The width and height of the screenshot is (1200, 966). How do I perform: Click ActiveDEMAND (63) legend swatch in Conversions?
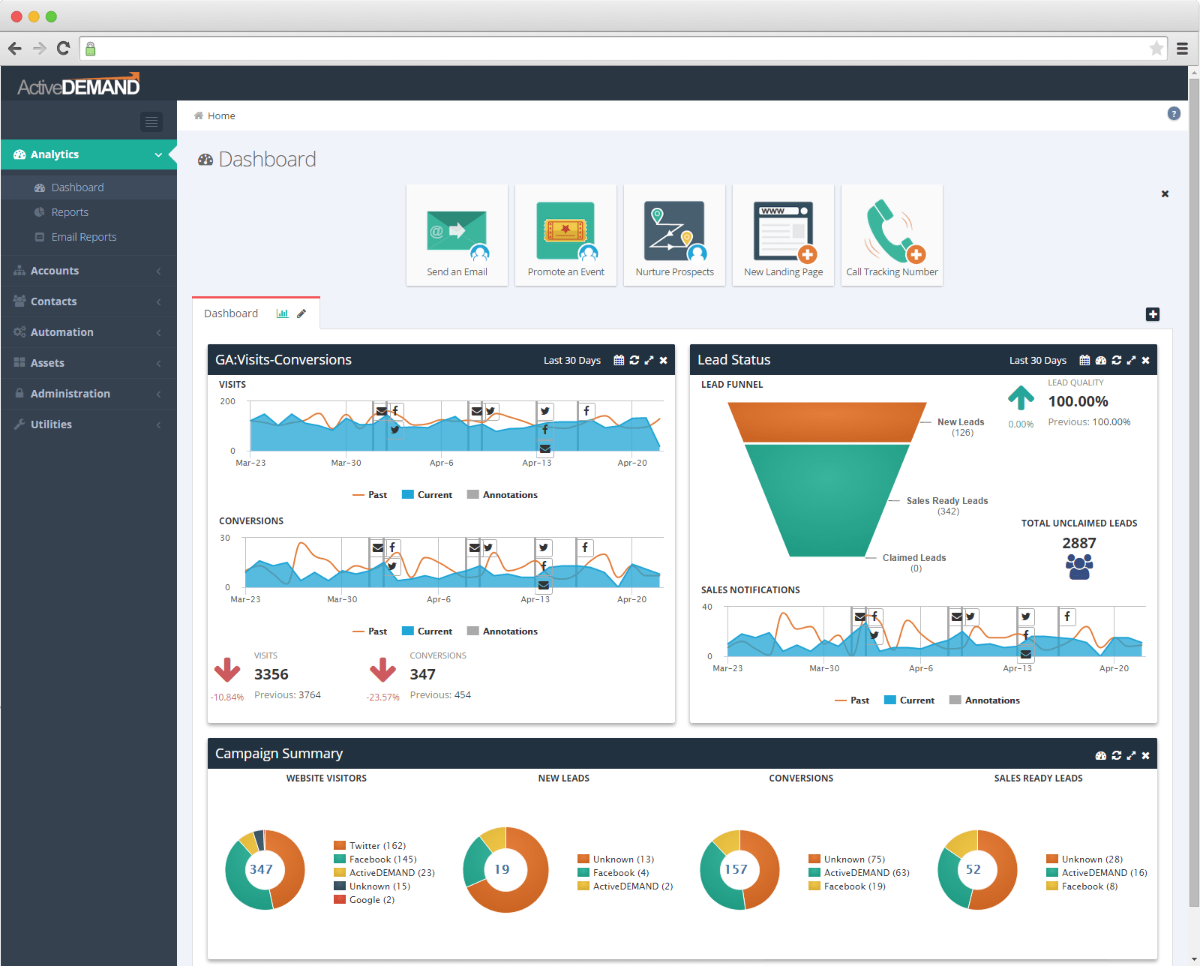tap(814, 873)
